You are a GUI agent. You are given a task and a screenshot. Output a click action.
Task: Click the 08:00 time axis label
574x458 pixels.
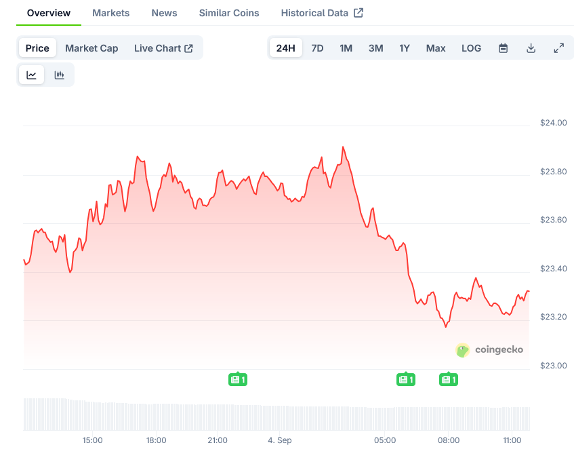pyautogui.click(x=449, y=440)
